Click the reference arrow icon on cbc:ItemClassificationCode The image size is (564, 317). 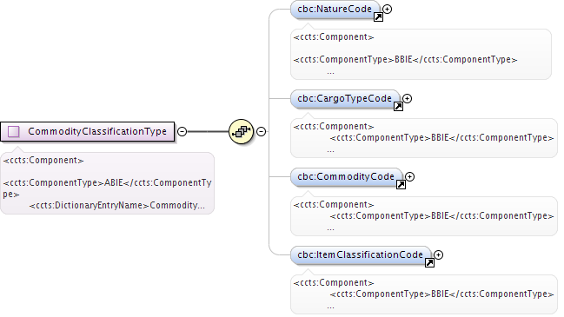pyautogui.click(x=429, y=263)
